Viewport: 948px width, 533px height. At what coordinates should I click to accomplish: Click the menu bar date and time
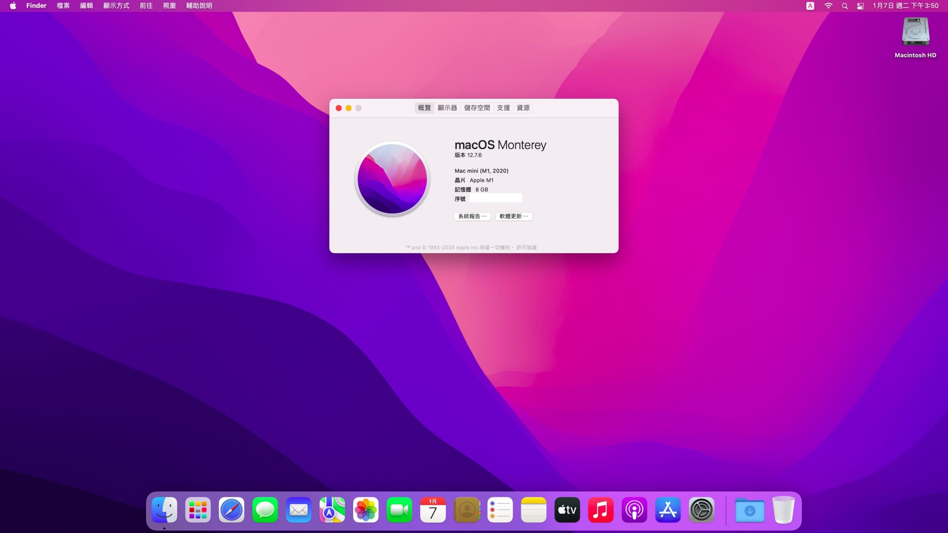[x=906, y=6]
